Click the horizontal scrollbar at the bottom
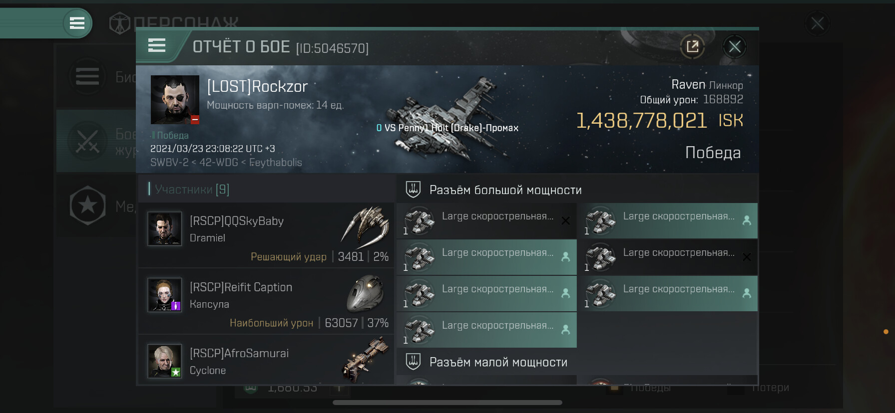Screen dimensions: 895x413 click(x=447, y=403)
